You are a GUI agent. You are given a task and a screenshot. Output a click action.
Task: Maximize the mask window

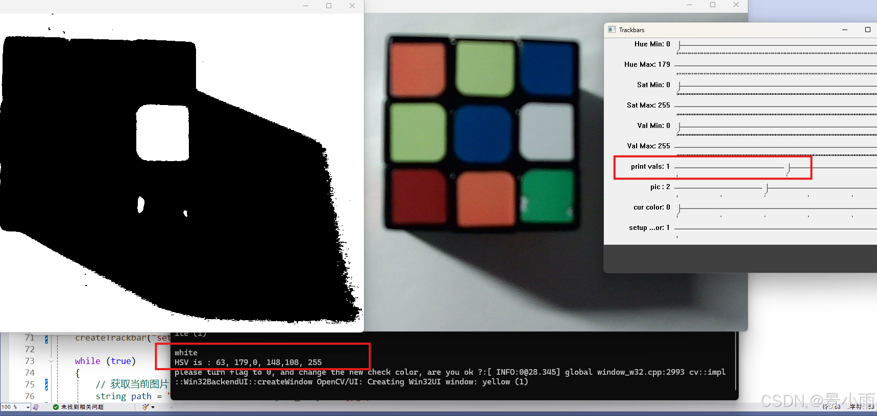click(x=329, y=6)
